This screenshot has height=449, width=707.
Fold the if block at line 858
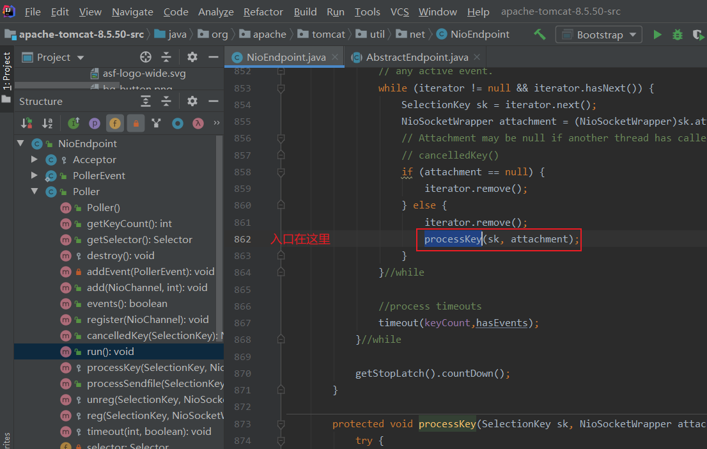pyautogui.click(x=281, y=172)
